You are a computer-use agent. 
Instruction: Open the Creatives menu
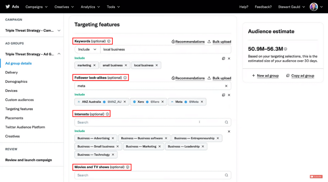pos(64,7)
